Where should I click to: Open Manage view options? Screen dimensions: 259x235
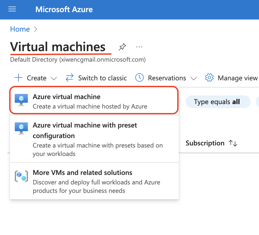pos(238,78)
